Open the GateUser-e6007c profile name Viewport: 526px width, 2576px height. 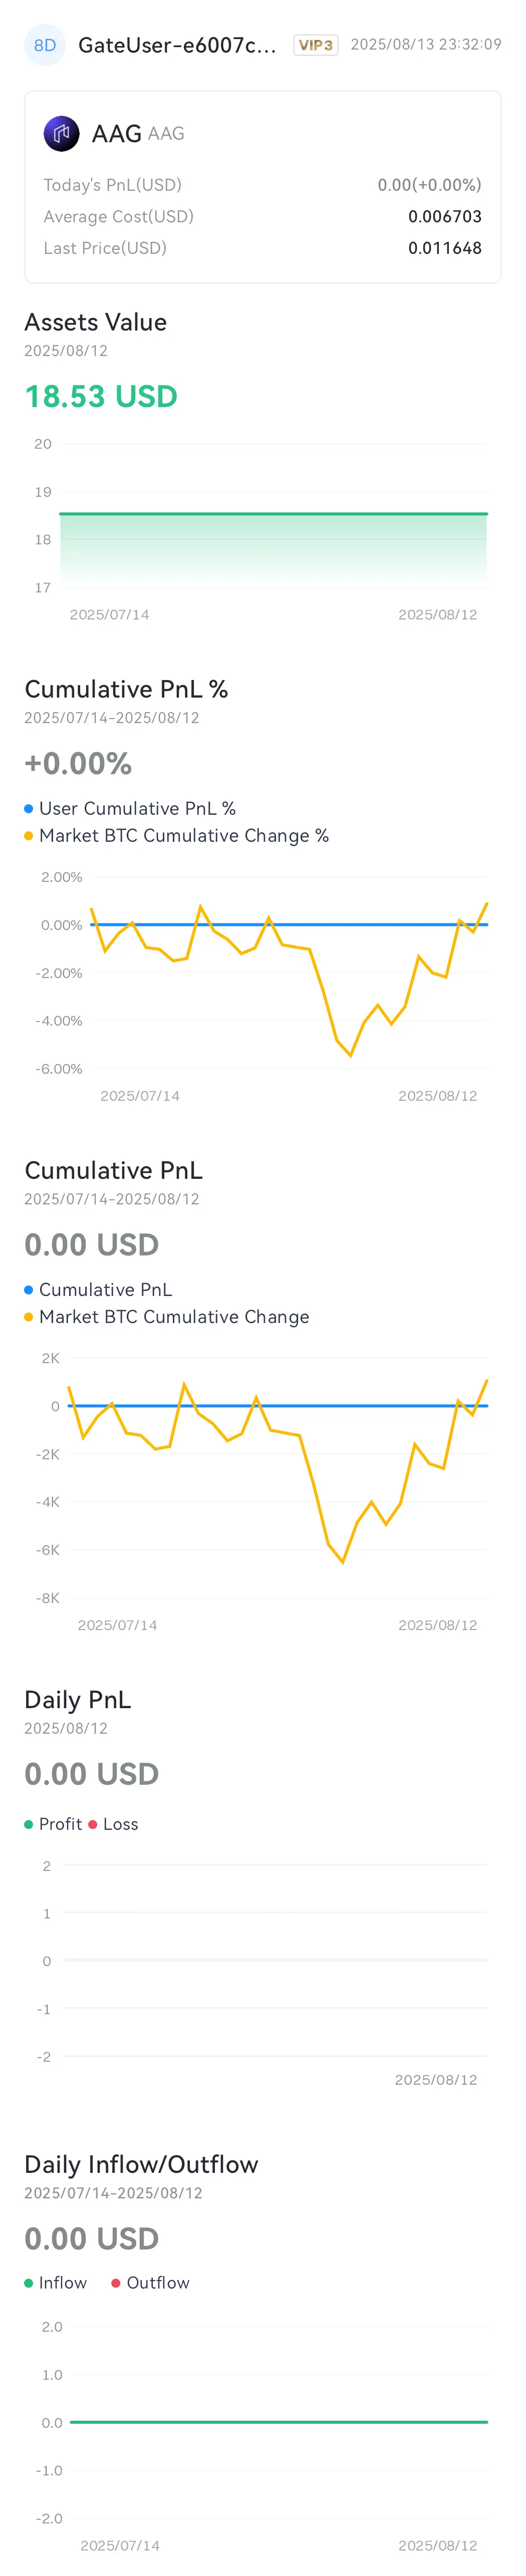point(177,45)
